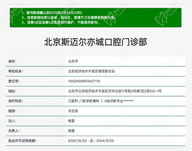Click the 执业许可证有效期 label
The height and width of the screenshot is (151, 192).
click(x=22, y=141)
